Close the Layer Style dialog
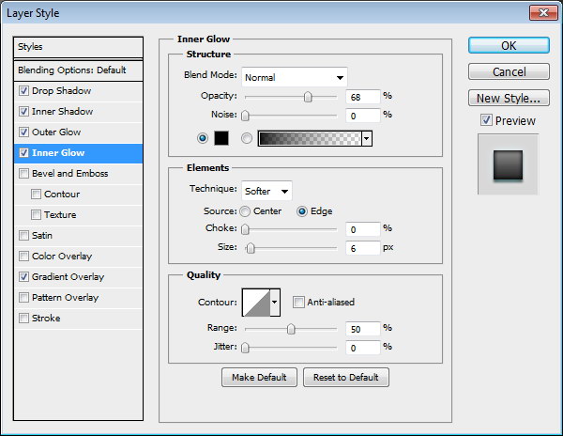The width and height of the screenshot is (563, 436). [540, 12]
